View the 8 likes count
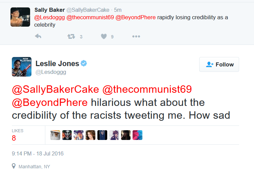The height and width of the screenshot is (172, 254). coord(14,138)
